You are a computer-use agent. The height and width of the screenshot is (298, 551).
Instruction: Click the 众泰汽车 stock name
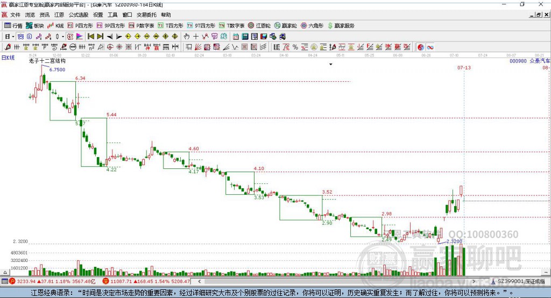(x=540, y=61)
